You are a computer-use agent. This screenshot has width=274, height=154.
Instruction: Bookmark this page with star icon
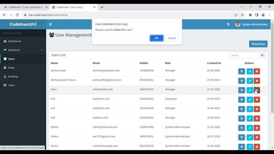point(242,15)
